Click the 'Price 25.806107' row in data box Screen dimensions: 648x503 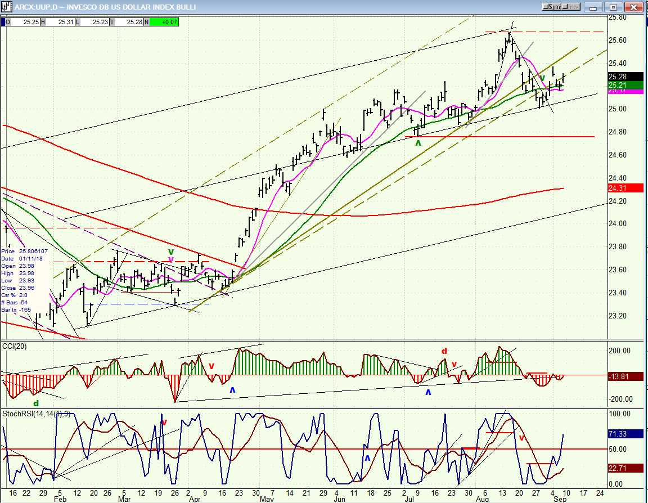(24, 251)
